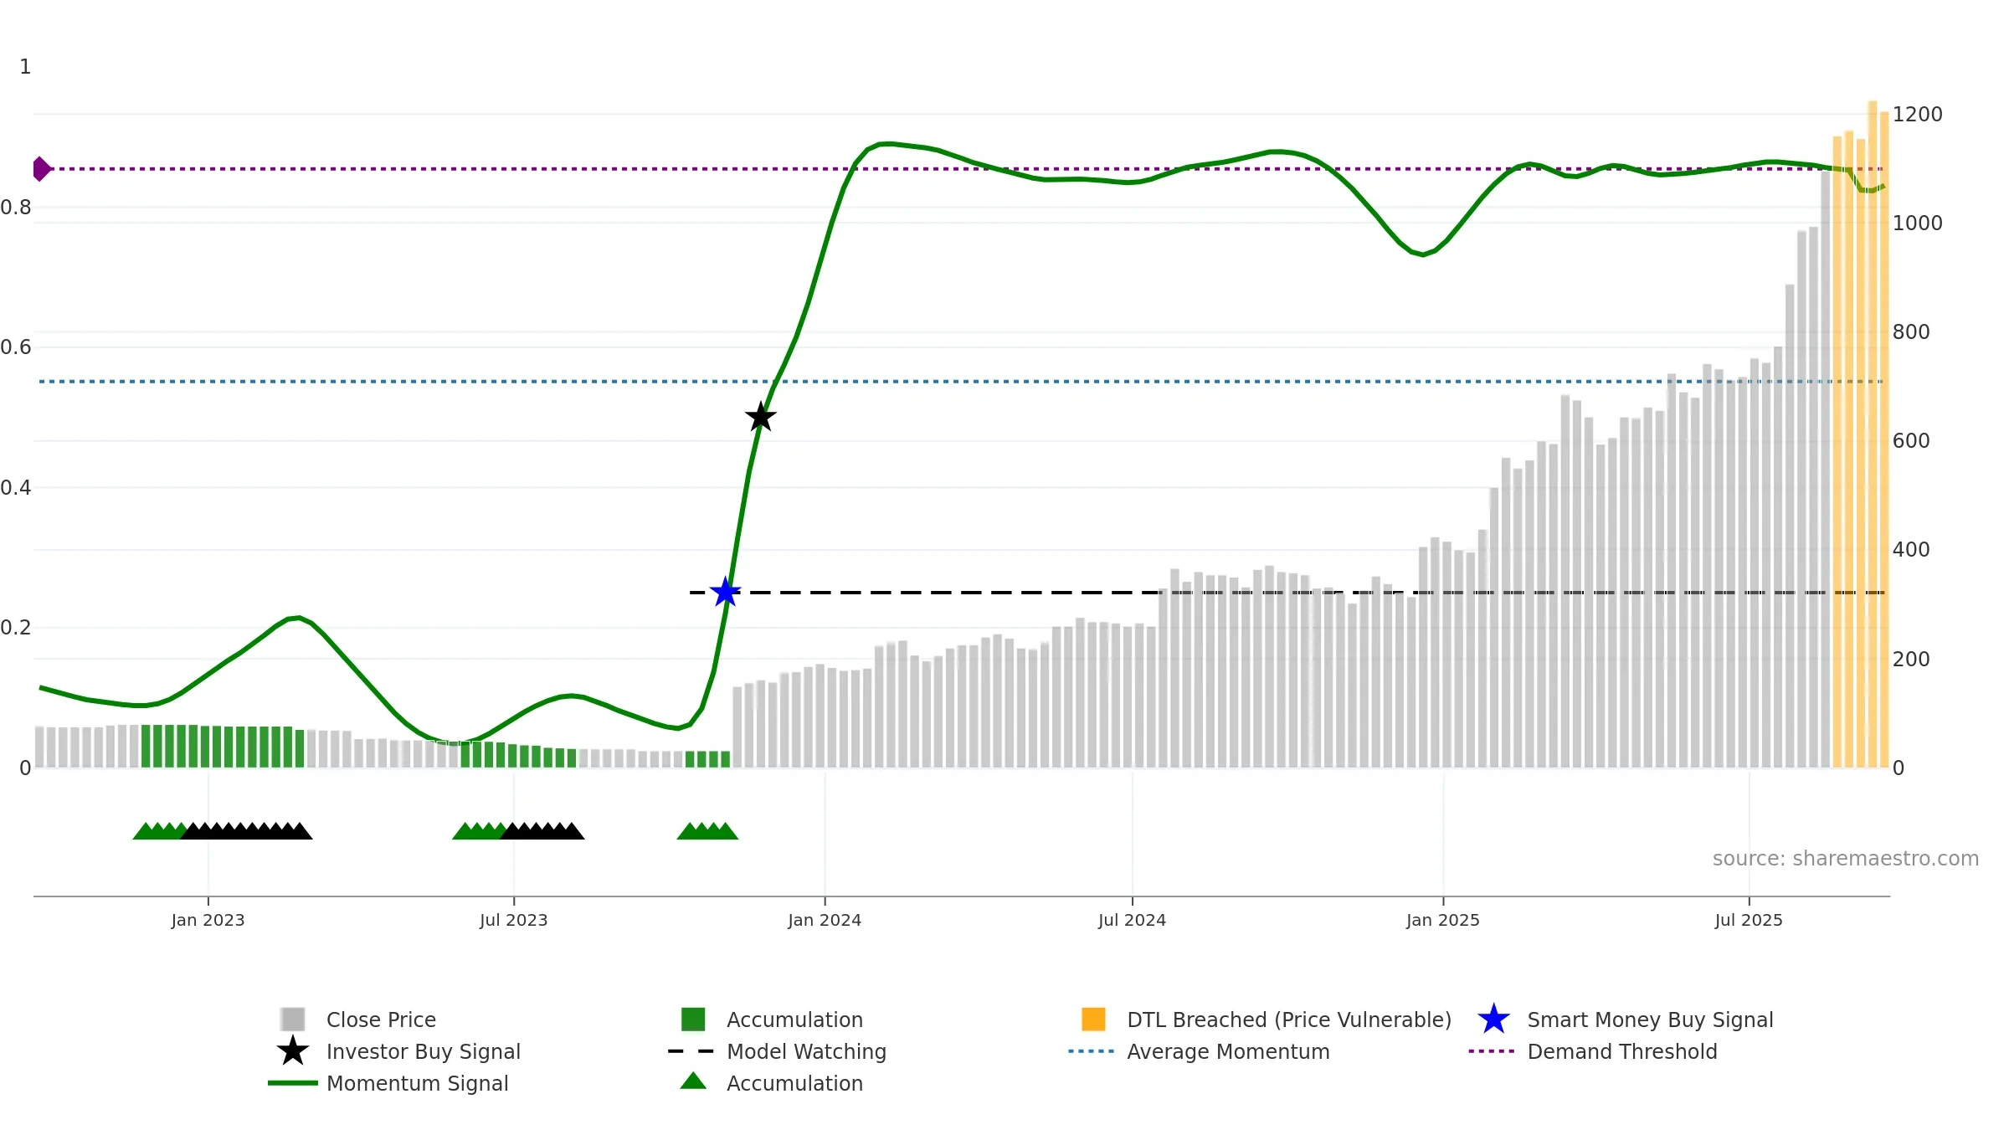
Task: Click Jul 2023 x-axis label
Action: tap(513, 920)
